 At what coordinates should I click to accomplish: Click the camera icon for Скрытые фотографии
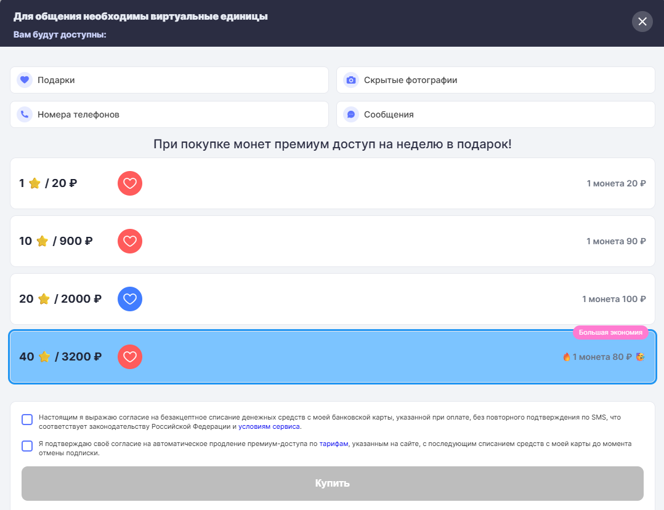350,80
